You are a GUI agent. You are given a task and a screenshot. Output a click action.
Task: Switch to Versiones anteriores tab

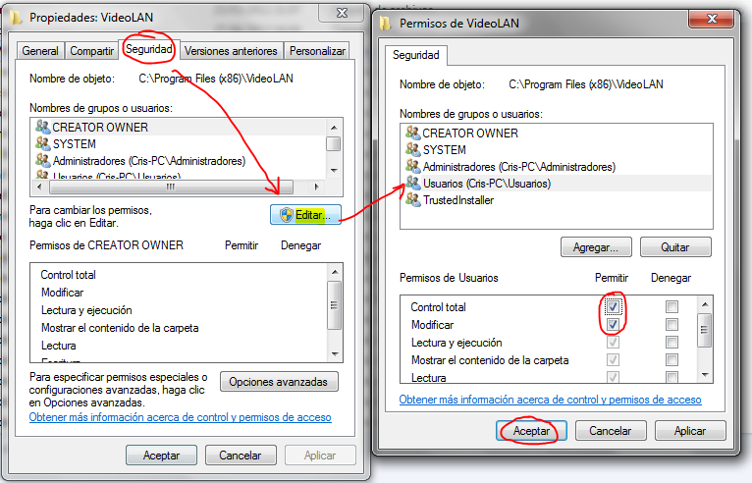pyautogui.click(x=231, y=51)
